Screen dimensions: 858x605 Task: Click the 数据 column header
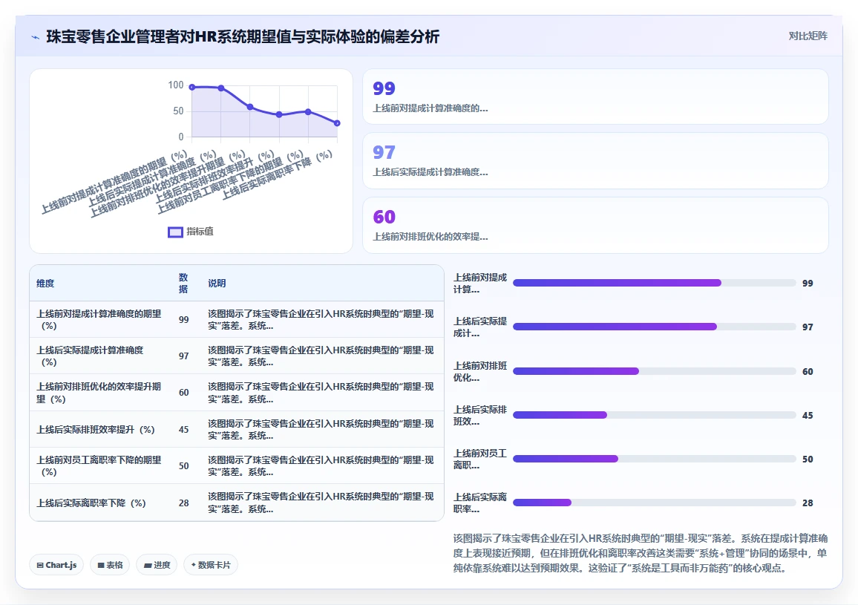(183, 283)
